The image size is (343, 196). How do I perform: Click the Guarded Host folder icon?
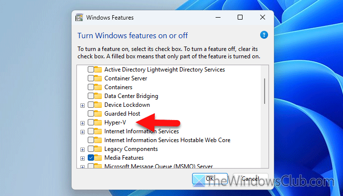(x=98, y=114)
